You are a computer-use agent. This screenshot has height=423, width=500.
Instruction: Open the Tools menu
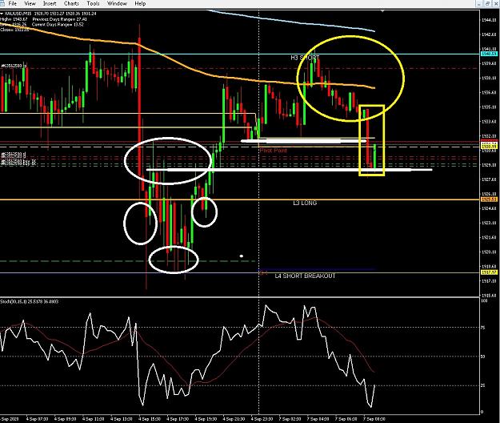coord(93,3)
